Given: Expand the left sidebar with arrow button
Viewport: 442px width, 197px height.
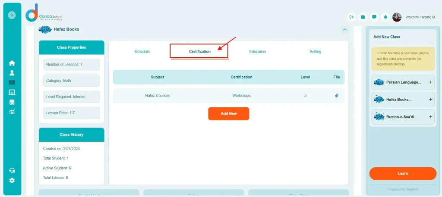Looking at the screenshot, I should tap(12, 15).
